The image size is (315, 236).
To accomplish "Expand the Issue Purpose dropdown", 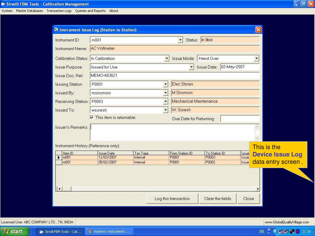I will [191, 67].
